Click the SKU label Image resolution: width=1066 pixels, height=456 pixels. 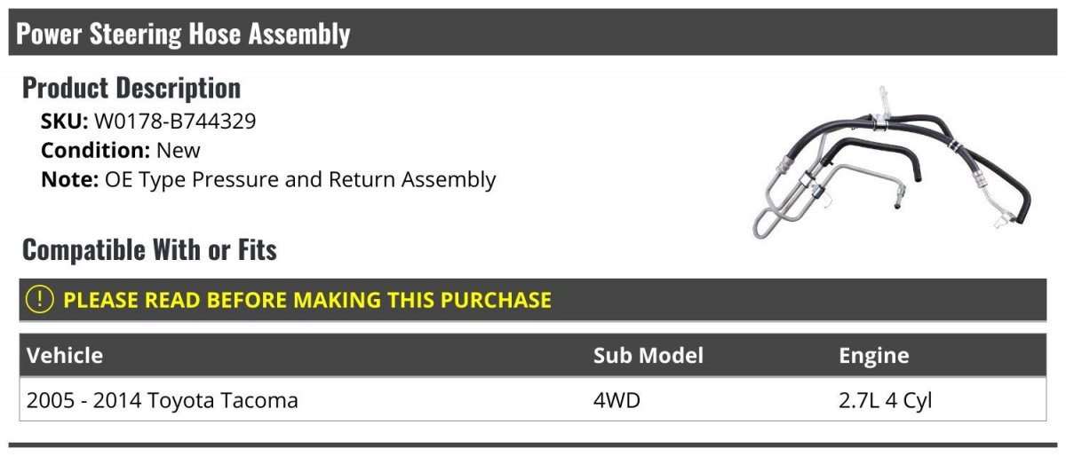click(x=64, y=122)
